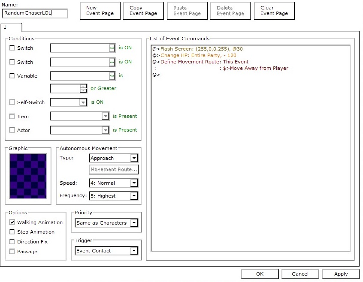Click the Name field containing RandumChaserLOL

[34, 13]
